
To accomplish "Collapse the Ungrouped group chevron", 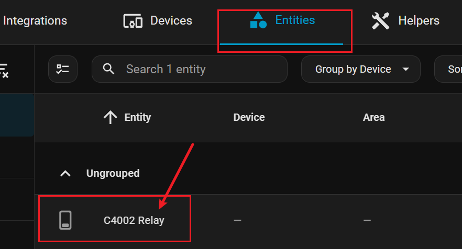I will point(65,173).
